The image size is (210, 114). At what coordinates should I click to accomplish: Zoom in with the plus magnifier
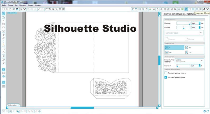50,9
